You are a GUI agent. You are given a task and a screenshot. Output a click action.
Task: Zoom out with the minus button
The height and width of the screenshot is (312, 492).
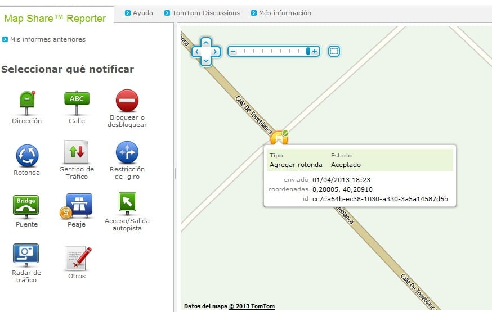point(232,51)
